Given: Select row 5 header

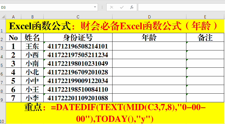Looking at the screenshot, I should [3, 63].
